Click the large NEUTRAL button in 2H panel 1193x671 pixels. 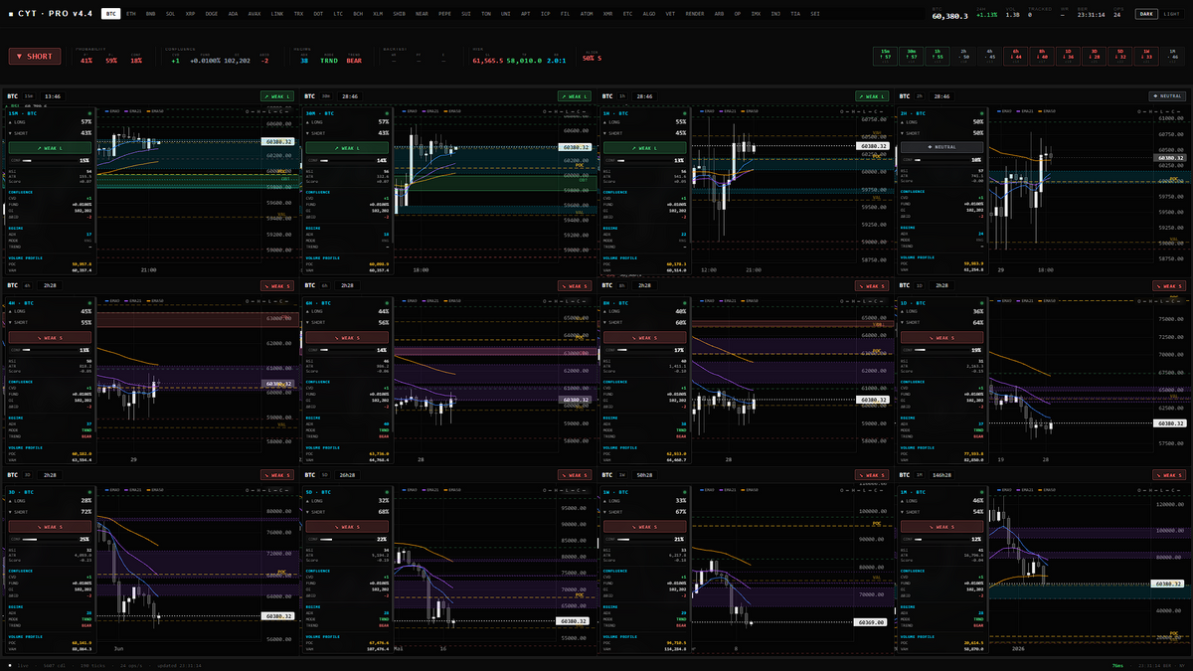(940, 147)
